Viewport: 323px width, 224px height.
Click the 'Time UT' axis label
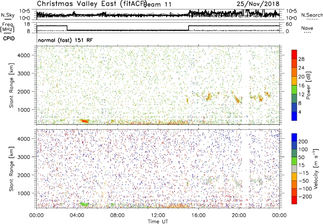(158, 222)
